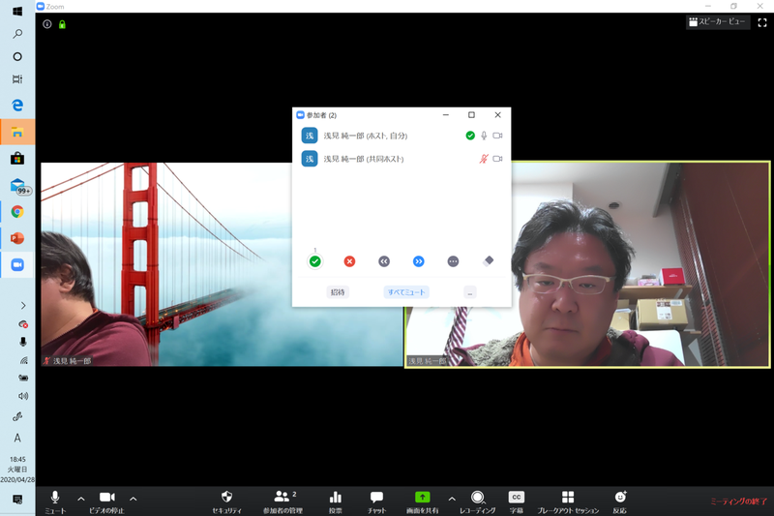Click the green check status next to host
Viewport: 774px width, 516px height.
(x=470, y=136)
